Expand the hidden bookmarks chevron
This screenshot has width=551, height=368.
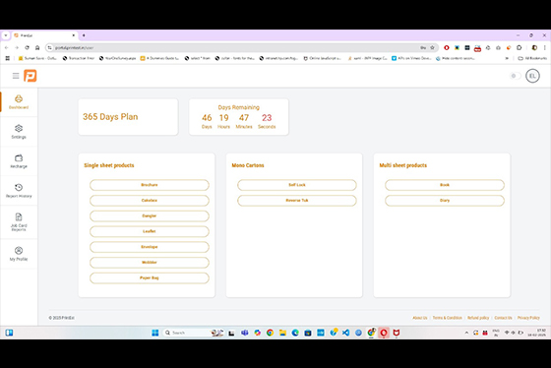click(x=507, y=58)
